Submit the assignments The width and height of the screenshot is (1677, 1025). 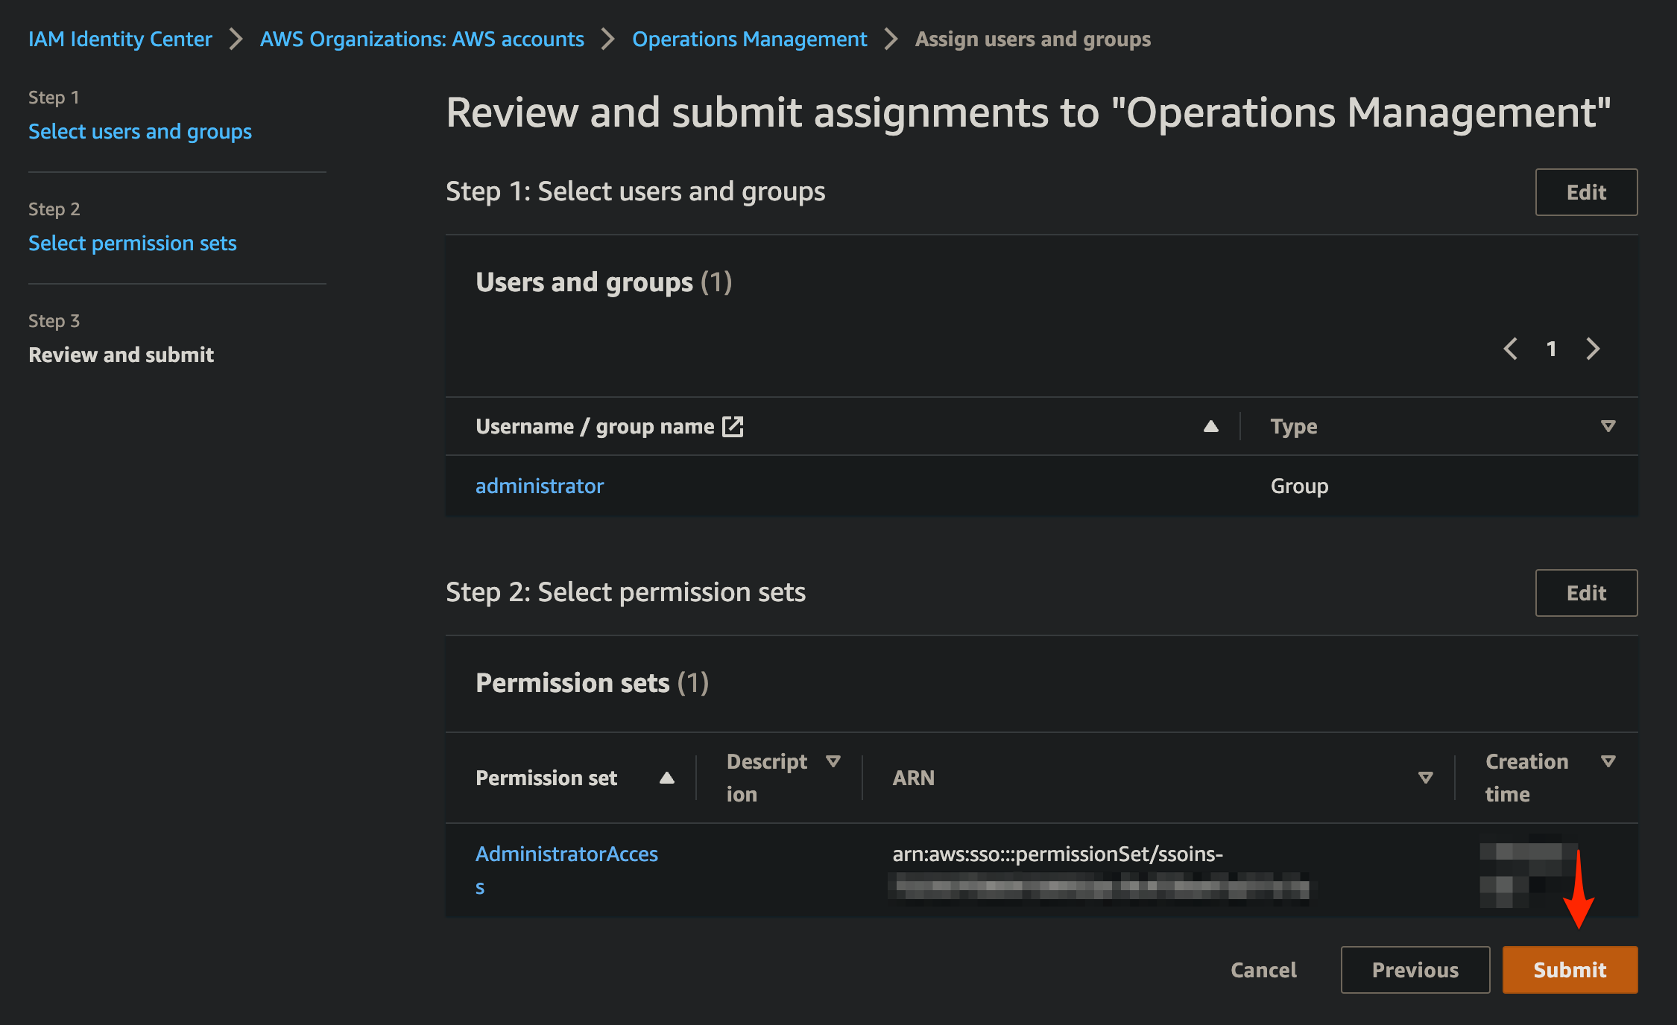tap(1570, 970)
